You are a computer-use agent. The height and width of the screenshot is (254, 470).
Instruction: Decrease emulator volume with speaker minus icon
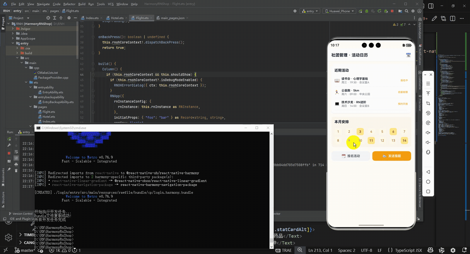pyautogui.click(x=428, y=143)
